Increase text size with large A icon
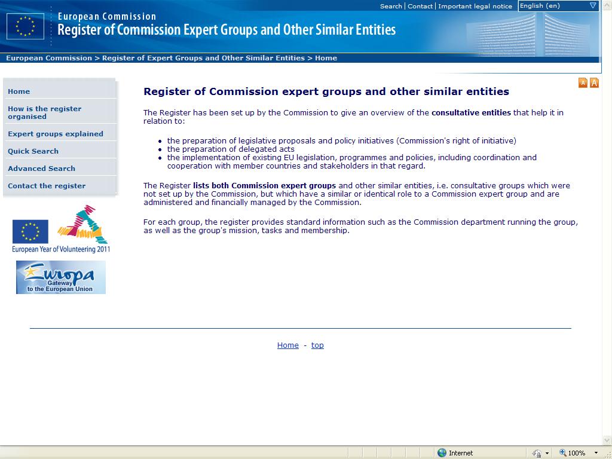 tap(594, 83)
